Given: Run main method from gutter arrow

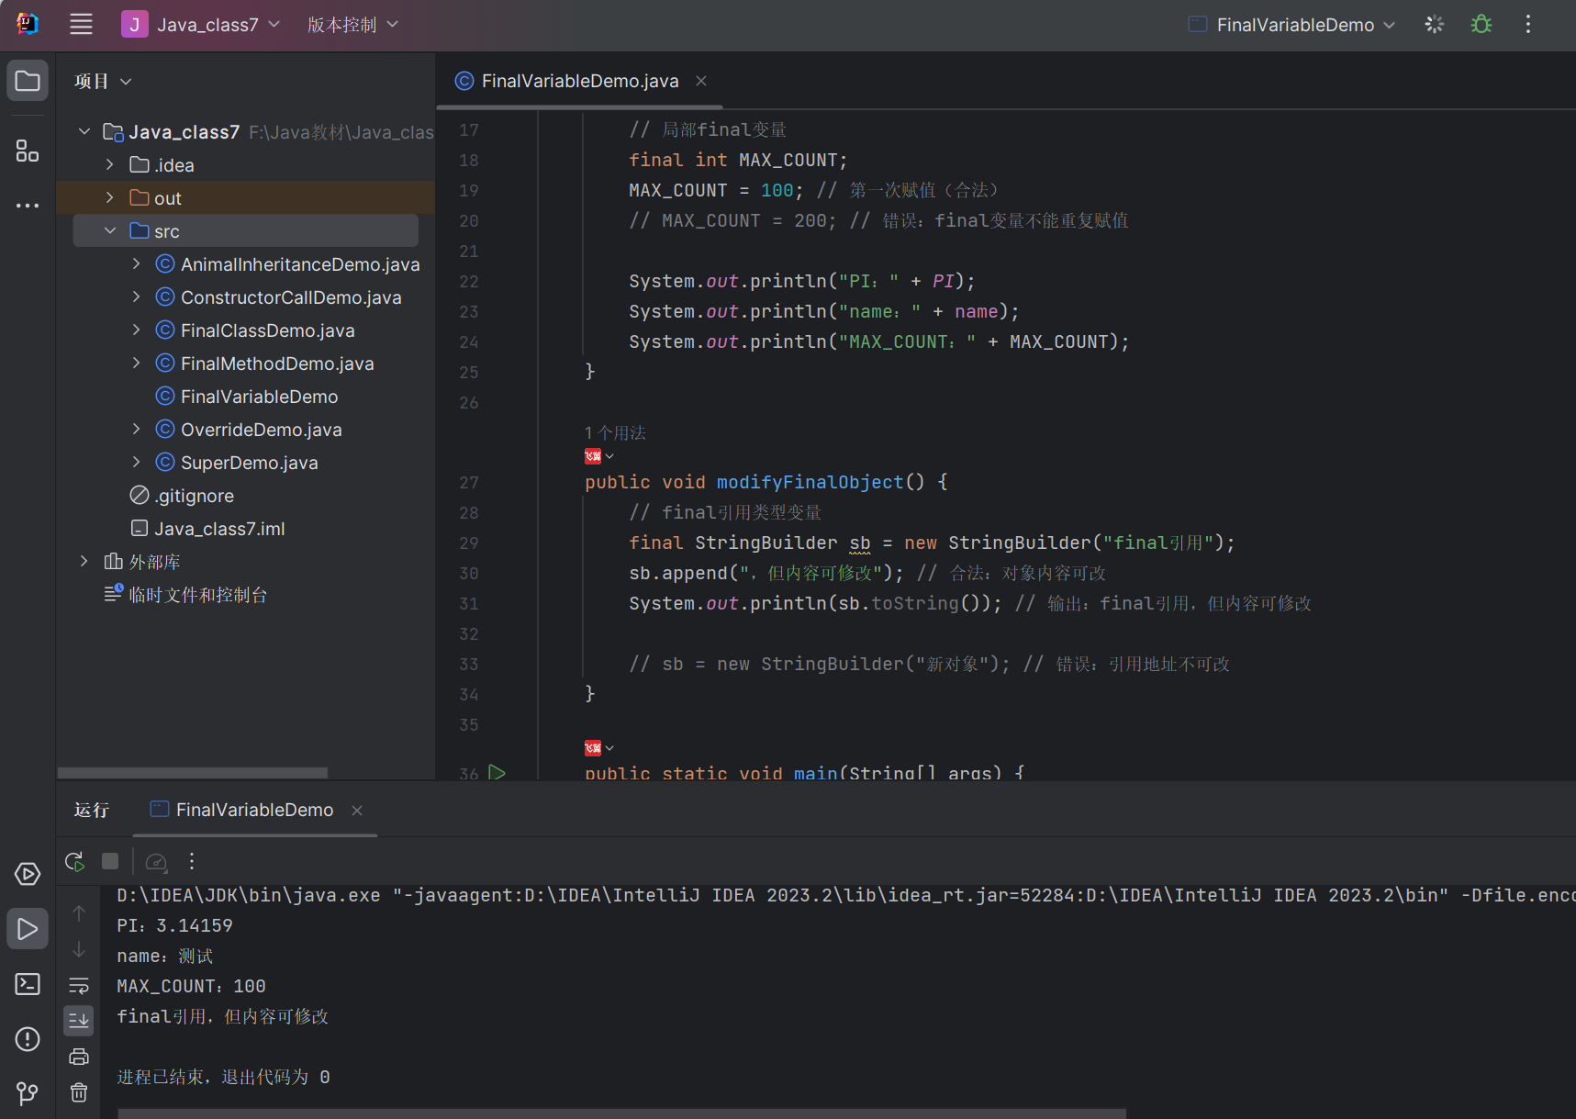Looking at the screenshot, I should click(497, 773).
